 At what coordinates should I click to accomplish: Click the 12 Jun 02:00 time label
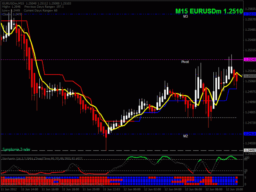click(152, 189)
